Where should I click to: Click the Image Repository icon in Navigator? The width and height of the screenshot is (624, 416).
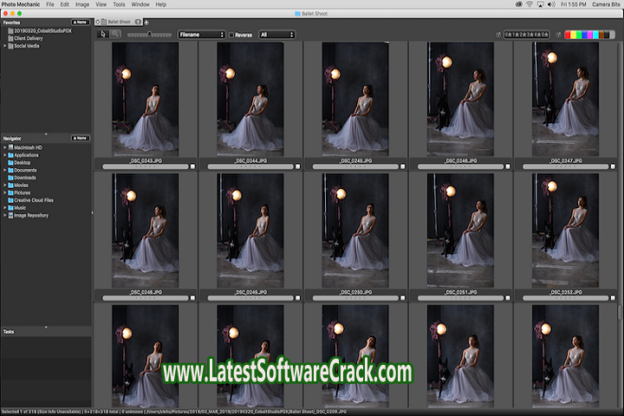[10, 215]
